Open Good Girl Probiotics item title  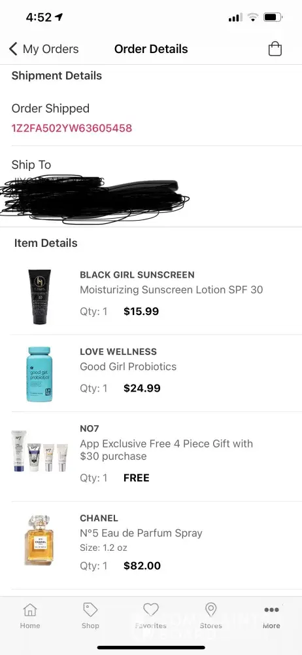128,366
